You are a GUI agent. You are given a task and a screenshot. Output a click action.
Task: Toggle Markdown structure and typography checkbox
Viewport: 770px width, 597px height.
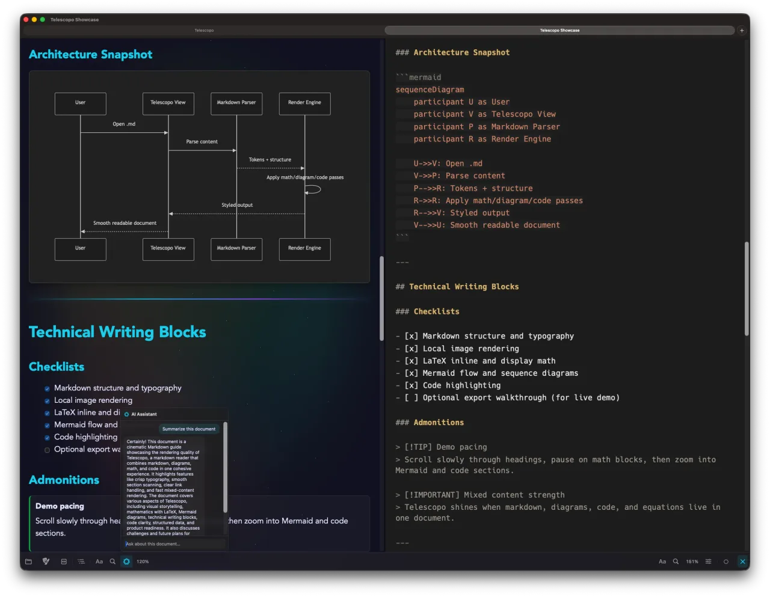pyautogui.click(x=47, y=389)
